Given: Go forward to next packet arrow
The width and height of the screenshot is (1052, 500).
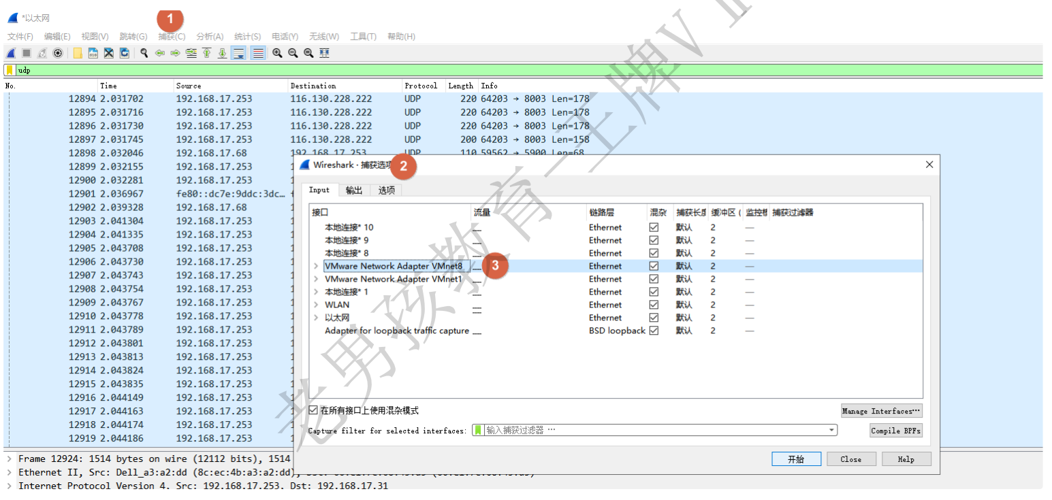Looking at the screenshot, I should pyautogui.click(x=176, y=53).
